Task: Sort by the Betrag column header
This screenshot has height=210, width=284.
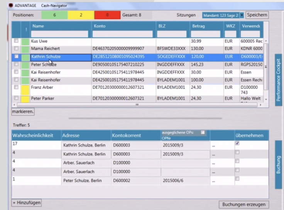Action: point(199,26)
